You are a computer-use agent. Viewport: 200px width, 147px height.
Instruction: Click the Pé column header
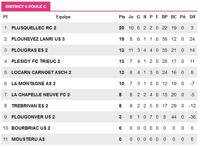pos(183,17)
